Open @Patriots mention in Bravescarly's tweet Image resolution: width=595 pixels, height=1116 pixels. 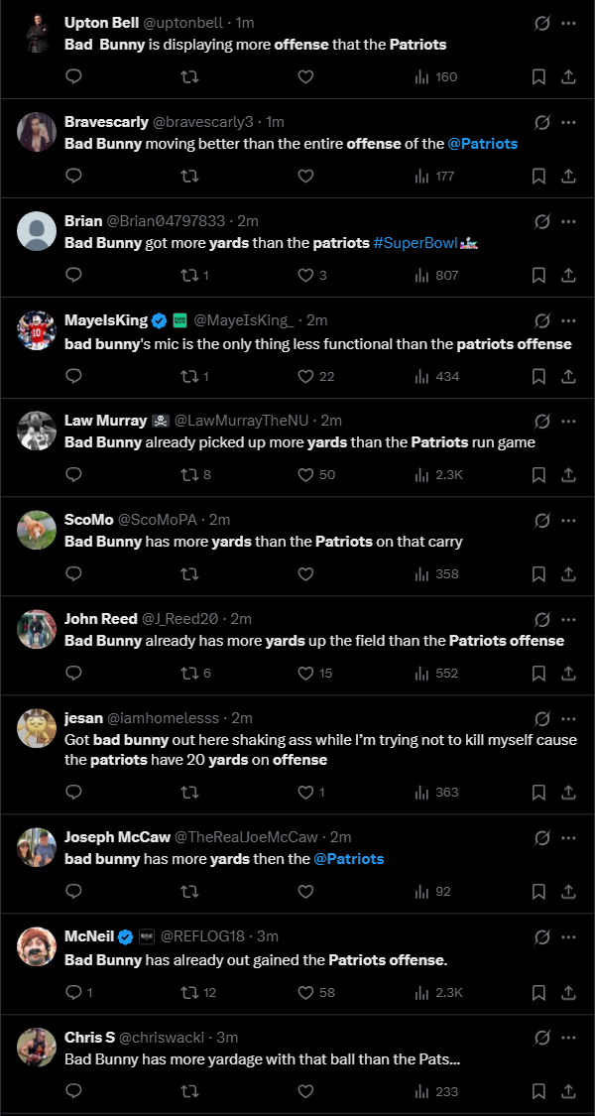(483, 144)
